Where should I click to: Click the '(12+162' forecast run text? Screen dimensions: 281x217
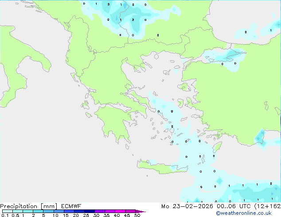[x=268, y=206]
